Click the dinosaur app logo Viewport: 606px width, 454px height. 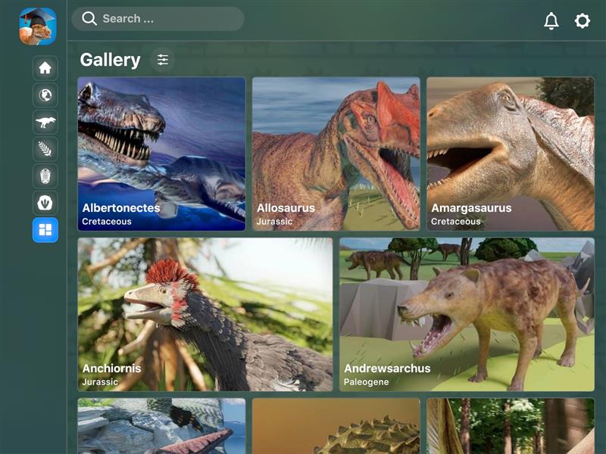38,26
